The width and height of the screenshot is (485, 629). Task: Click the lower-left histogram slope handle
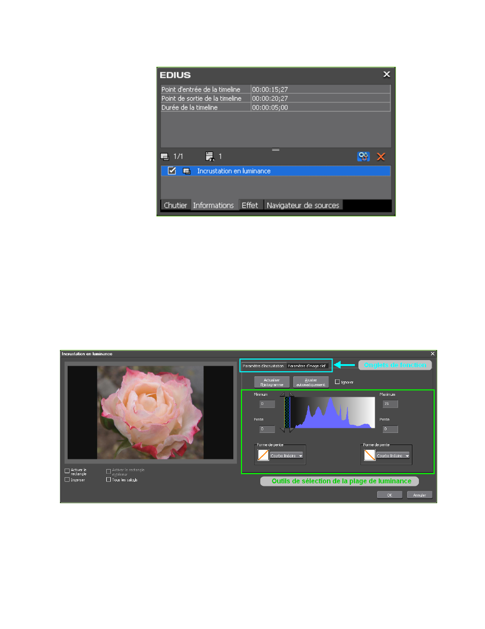click(x=283, y=430)
